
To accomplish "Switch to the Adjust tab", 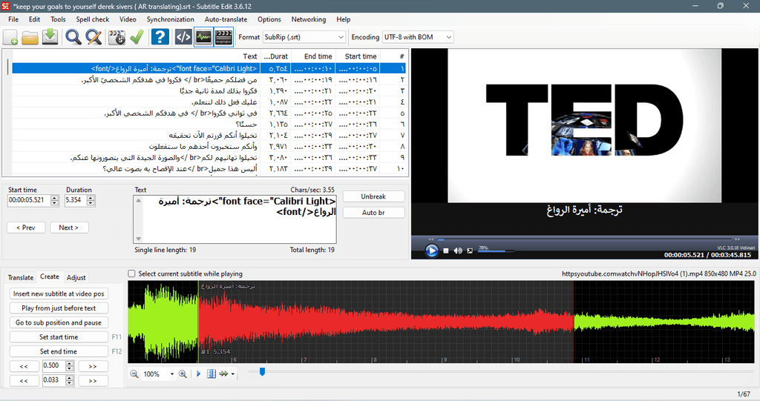I will 76,277.
